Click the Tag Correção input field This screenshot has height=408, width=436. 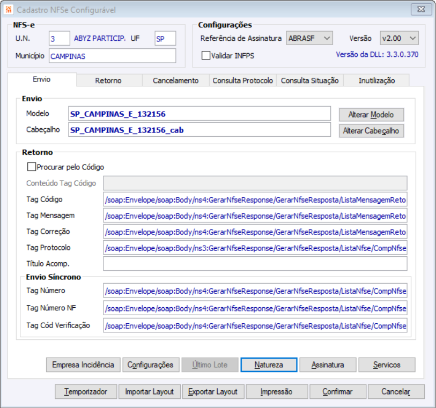[255, 232]
